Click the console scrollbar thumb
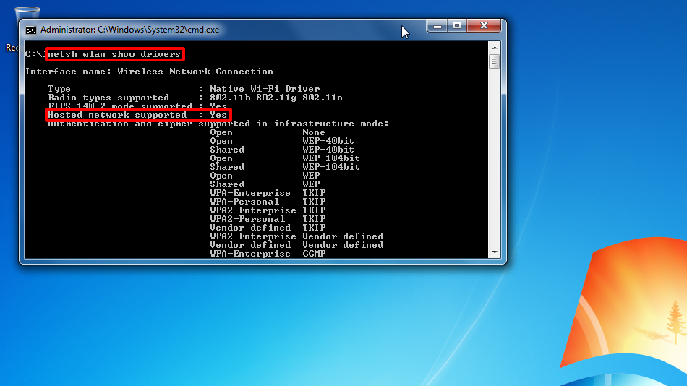 (x=495, y=61)
